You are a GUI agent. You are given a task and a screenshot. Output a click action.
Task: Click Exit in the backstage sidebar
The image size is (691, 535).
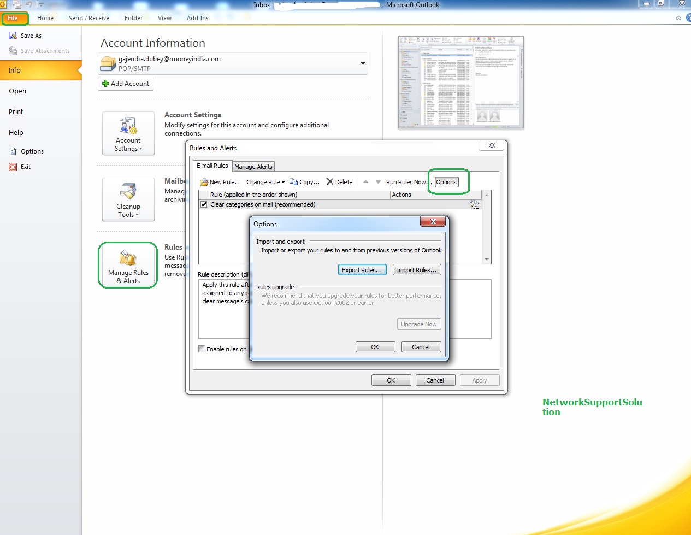click(x=26, y=167)
